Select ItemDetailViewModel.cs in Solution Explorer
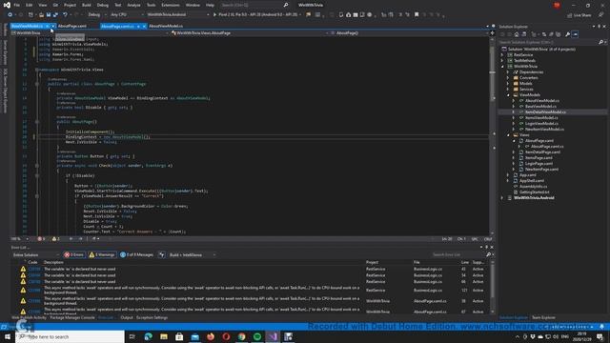610x343 pixels. click(x=545, y=112)
